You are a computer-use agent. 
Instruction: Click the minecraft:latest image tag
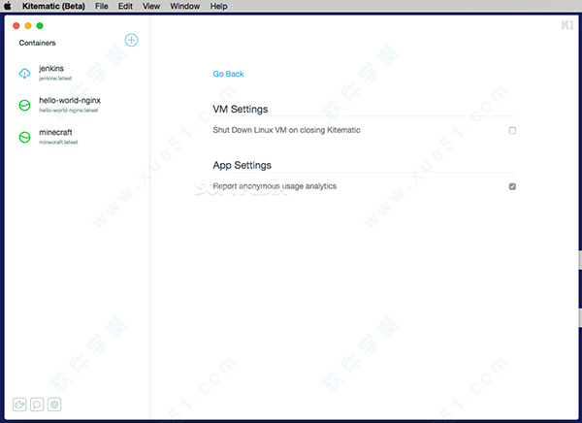[x=58, y=143]
